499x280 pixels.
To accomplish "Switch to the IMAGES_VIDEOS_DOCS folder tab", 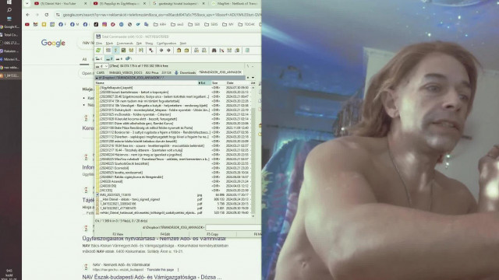I will coord(126,72).
